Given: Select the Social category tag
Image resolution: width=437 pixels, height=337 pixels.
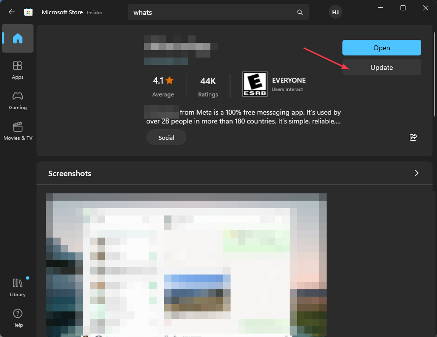Looking at the screenshot, I should pyautogui.click(x=167, y=137).
